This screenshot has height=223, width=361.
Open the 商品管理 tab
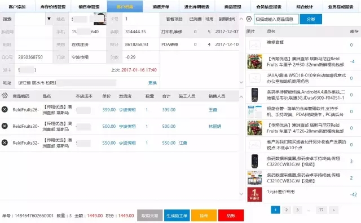233,7
